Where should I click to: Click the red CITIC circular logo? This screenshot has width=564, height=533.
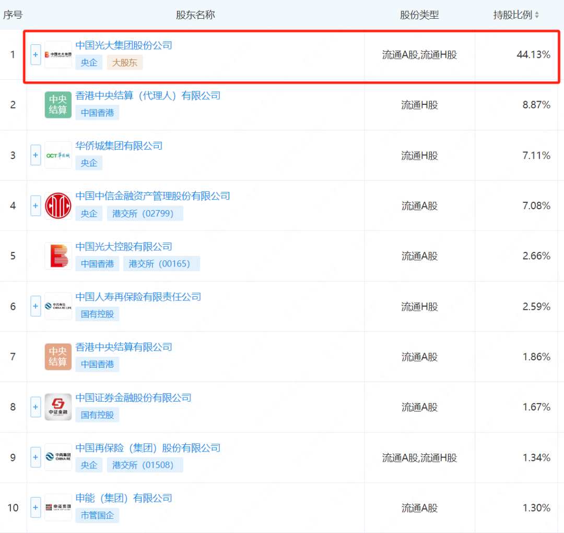point(58,206)
